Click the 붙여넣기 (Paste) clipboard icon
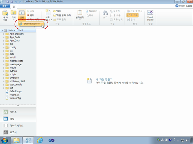 (80, 13)
